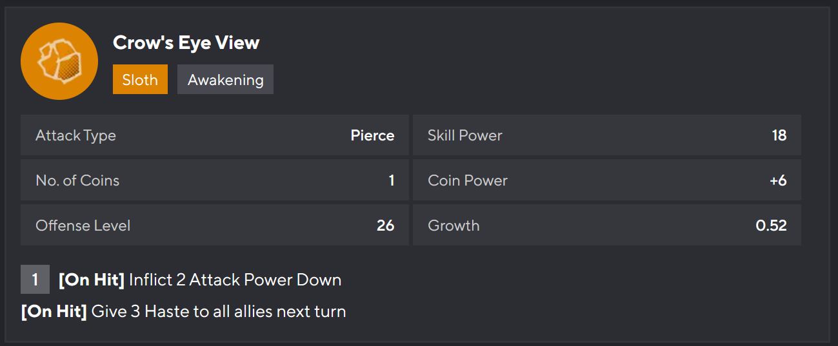Click the Skill Power value 18

tap(779, 135)
